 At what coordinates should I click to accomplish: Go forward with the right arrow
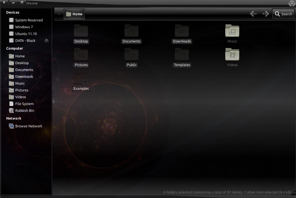click(x=266, y=14)
